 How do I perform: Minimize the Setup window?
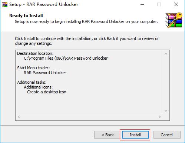pos(142,5)
